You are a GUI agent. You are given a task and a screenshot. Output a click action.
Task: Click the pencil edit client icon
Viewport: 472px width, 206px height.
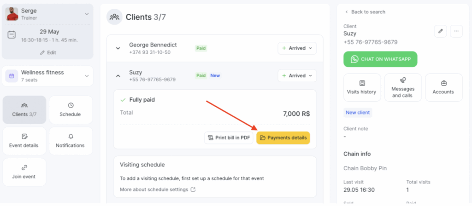tap(440, 31)
